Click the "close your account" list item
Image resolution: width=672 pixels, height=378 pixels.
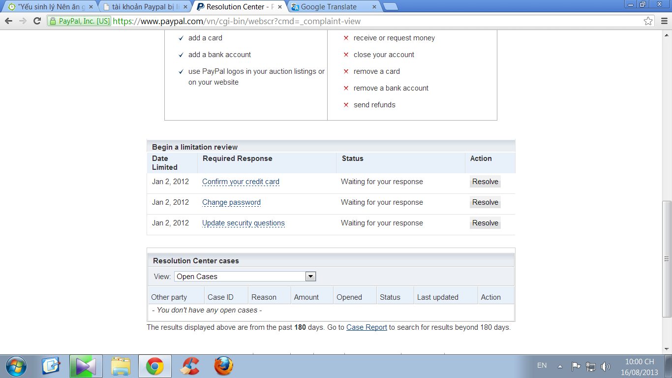(384, 55)
